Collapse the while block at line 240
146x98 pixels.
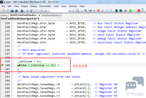[x=12, y=65]
